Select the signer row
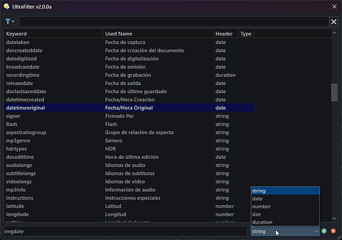 click(129, 116)
